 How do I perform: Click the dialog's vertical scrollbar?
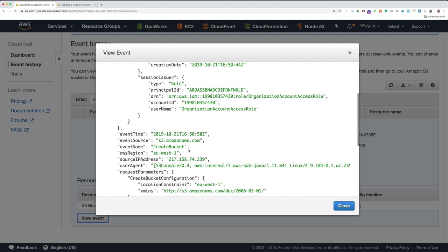[x=358, y=120]
